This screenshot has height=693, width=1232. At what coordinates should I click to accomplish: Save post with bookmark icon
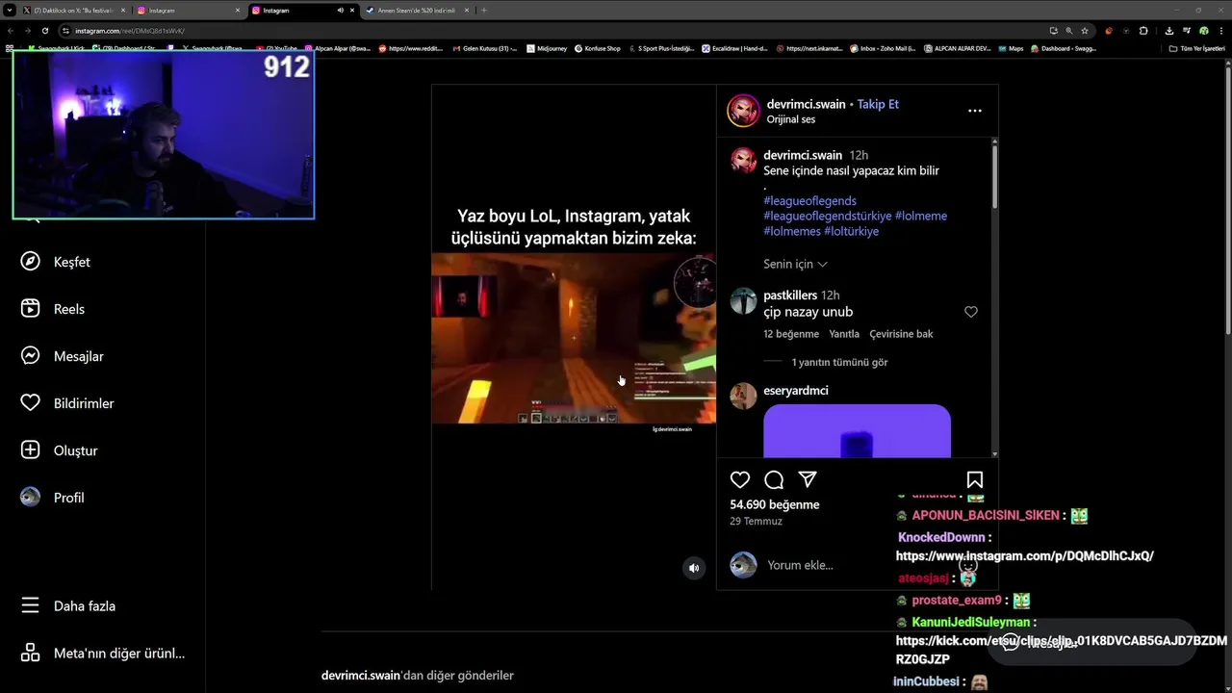tap(975, 479)
